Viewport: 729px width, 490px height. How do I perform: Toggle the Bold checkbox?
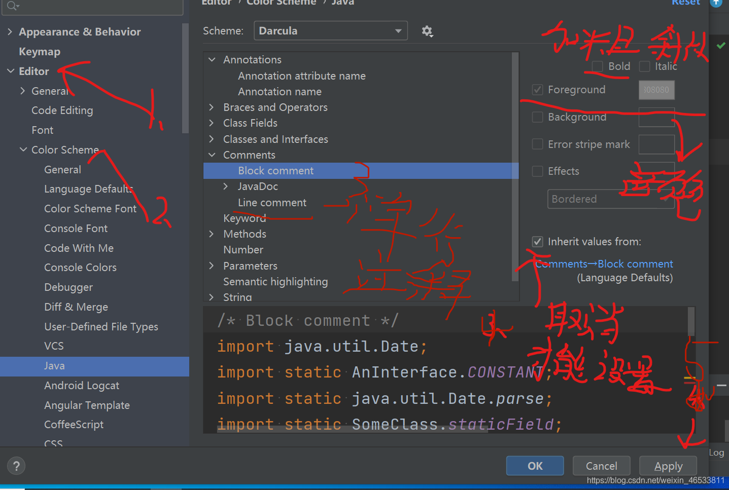pyautogui.click(x=598, y=66)
